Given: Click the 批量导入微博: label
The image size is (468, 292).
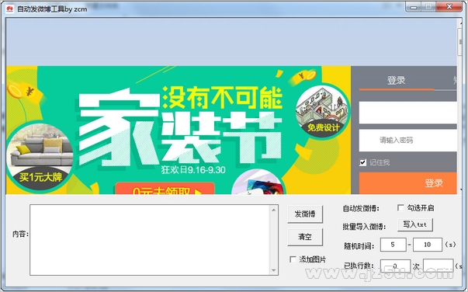Looking at the screenshot, I should click(364, 227).
